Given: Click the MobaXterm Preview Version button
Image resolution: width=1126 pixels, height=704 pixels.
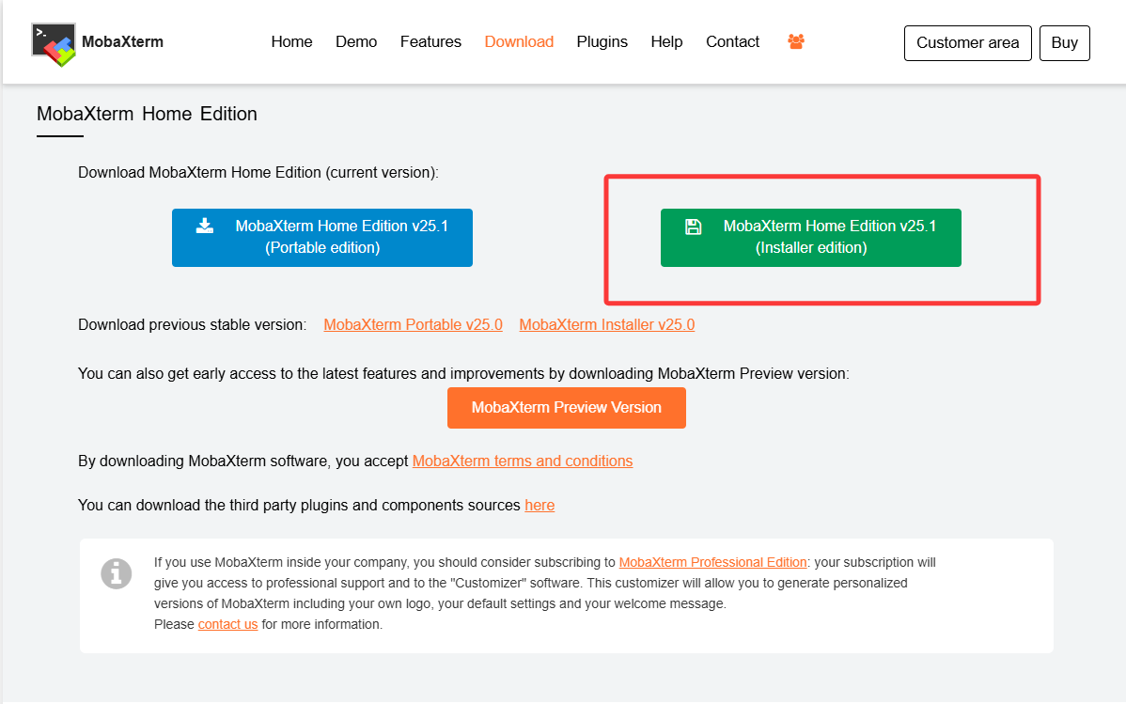Looking at the screenshot, I should pyautogui.click(x=567, y=408).
